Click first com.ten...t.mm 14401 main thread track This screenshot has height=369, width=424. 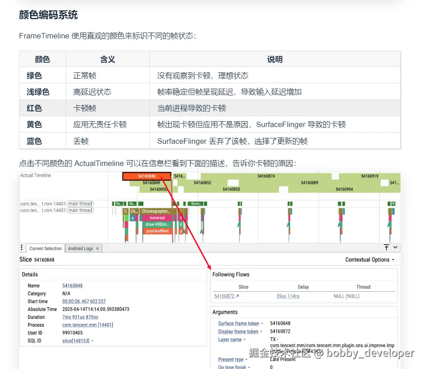57,203
